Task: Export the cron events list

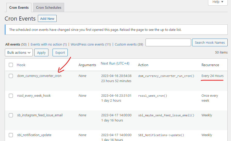Action: [x=60, y=52]
